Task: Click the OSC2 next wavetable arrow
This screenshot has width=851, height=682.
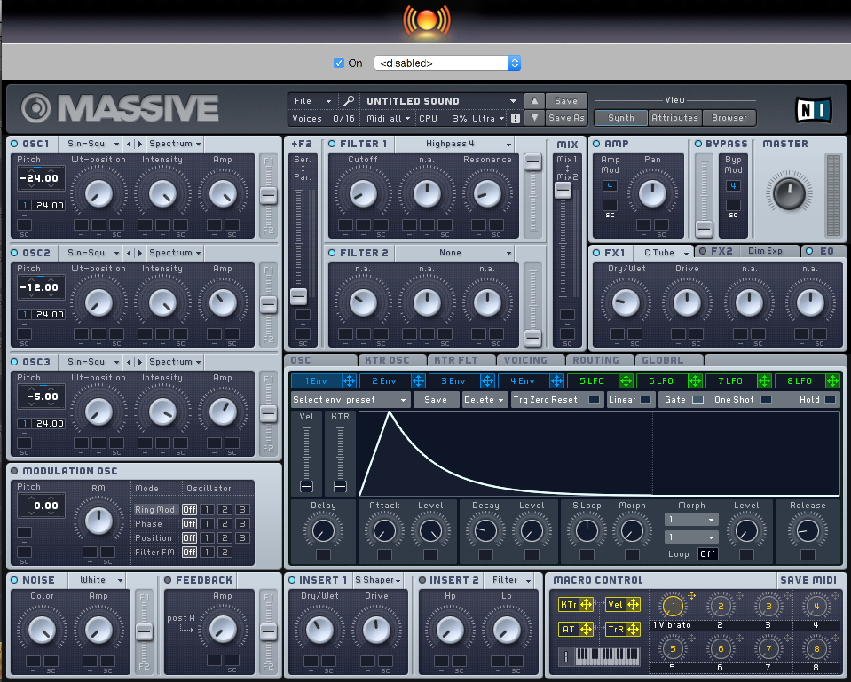Action: [140, 253]
